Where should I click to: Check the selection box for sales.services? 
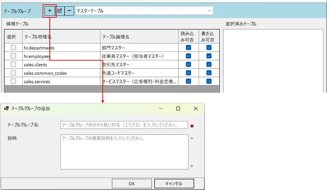[13, 81]
